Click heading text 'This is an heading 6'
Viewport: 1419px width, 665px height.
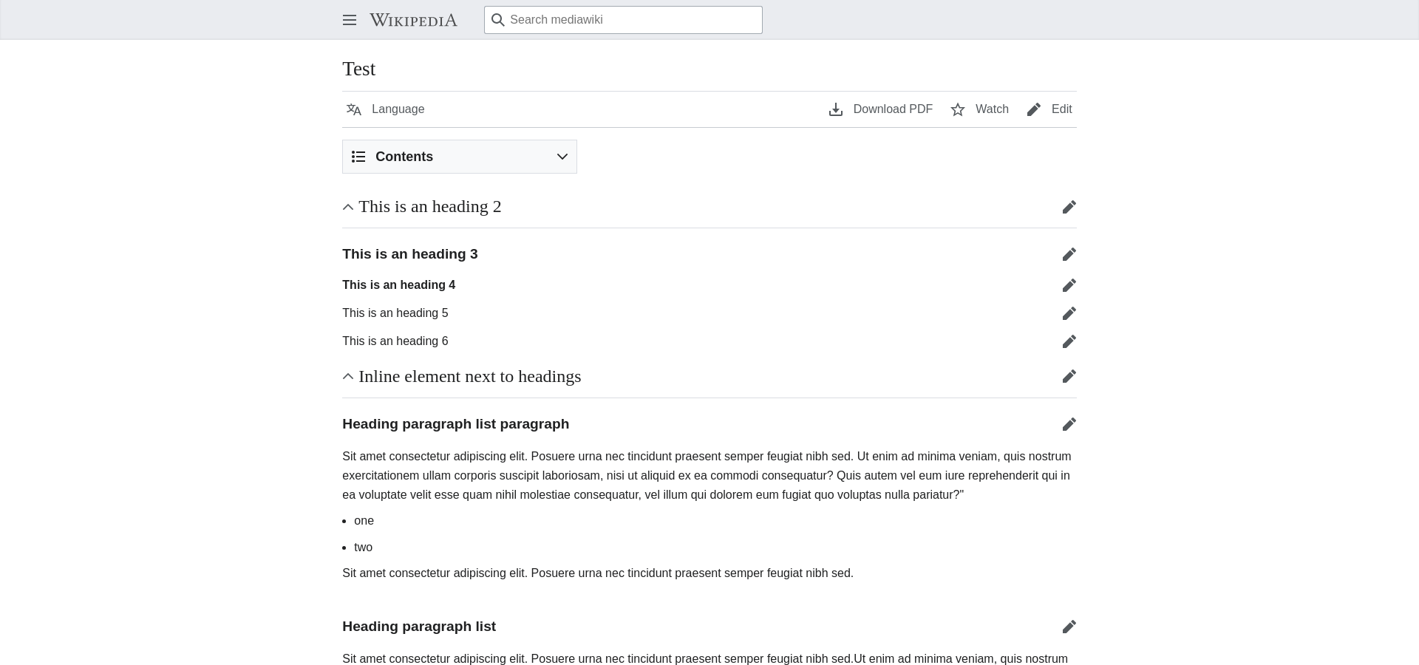pyautogui.click(x=395, y=341)
